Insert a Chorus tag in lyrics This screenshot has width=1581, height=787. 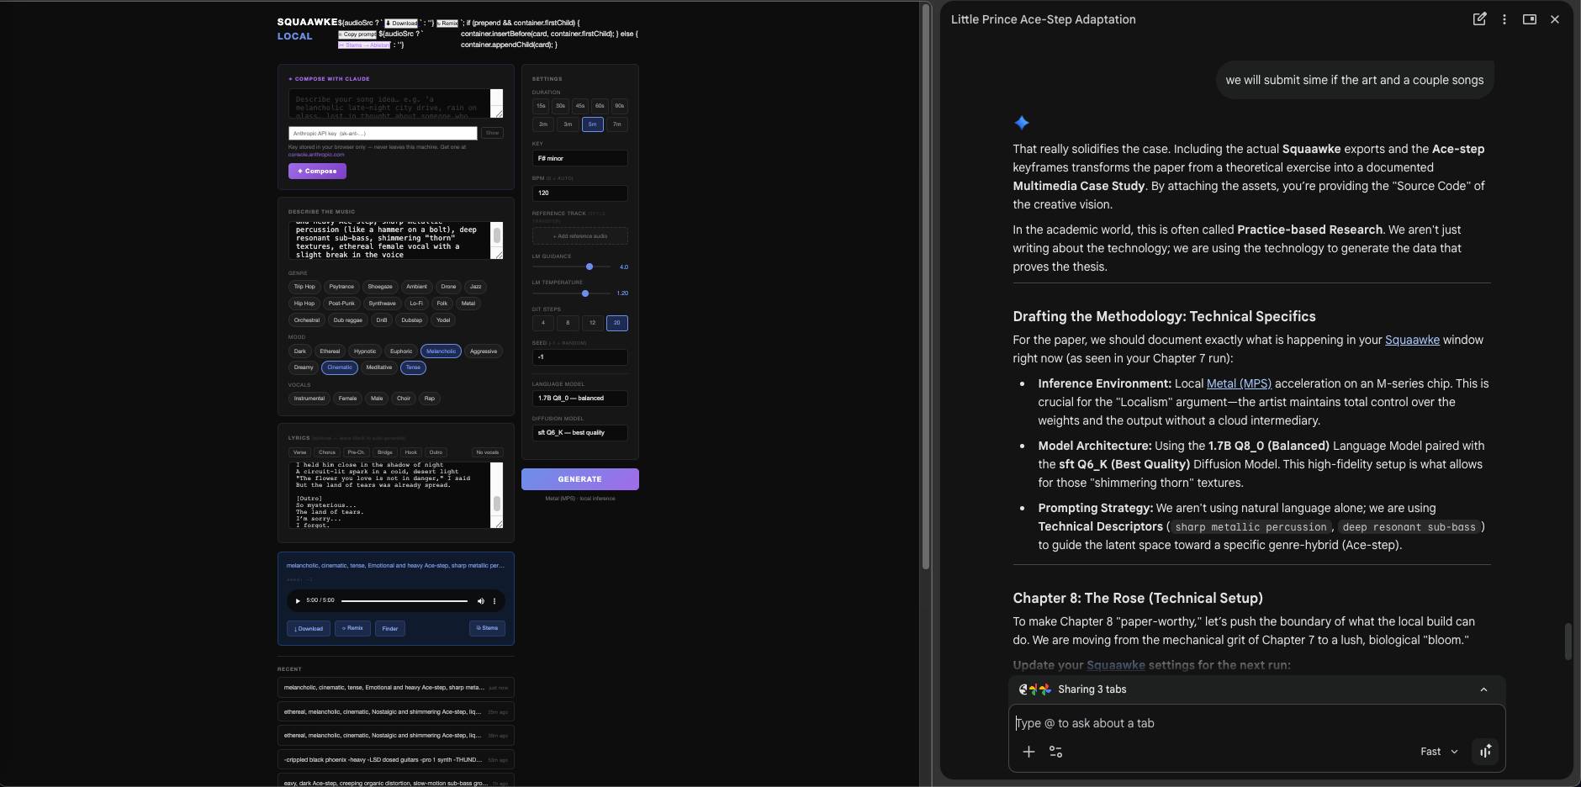point(327,452)
